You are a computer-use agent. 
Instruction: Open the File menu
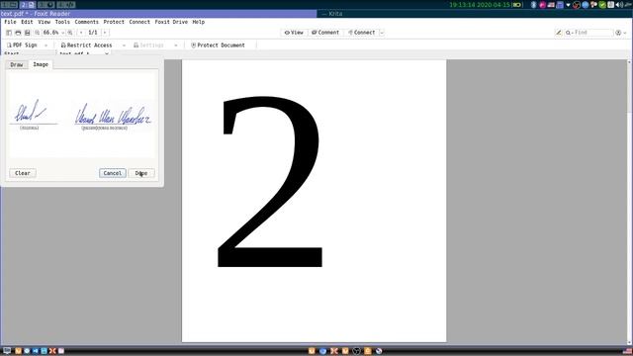click(x=10, y=22)
